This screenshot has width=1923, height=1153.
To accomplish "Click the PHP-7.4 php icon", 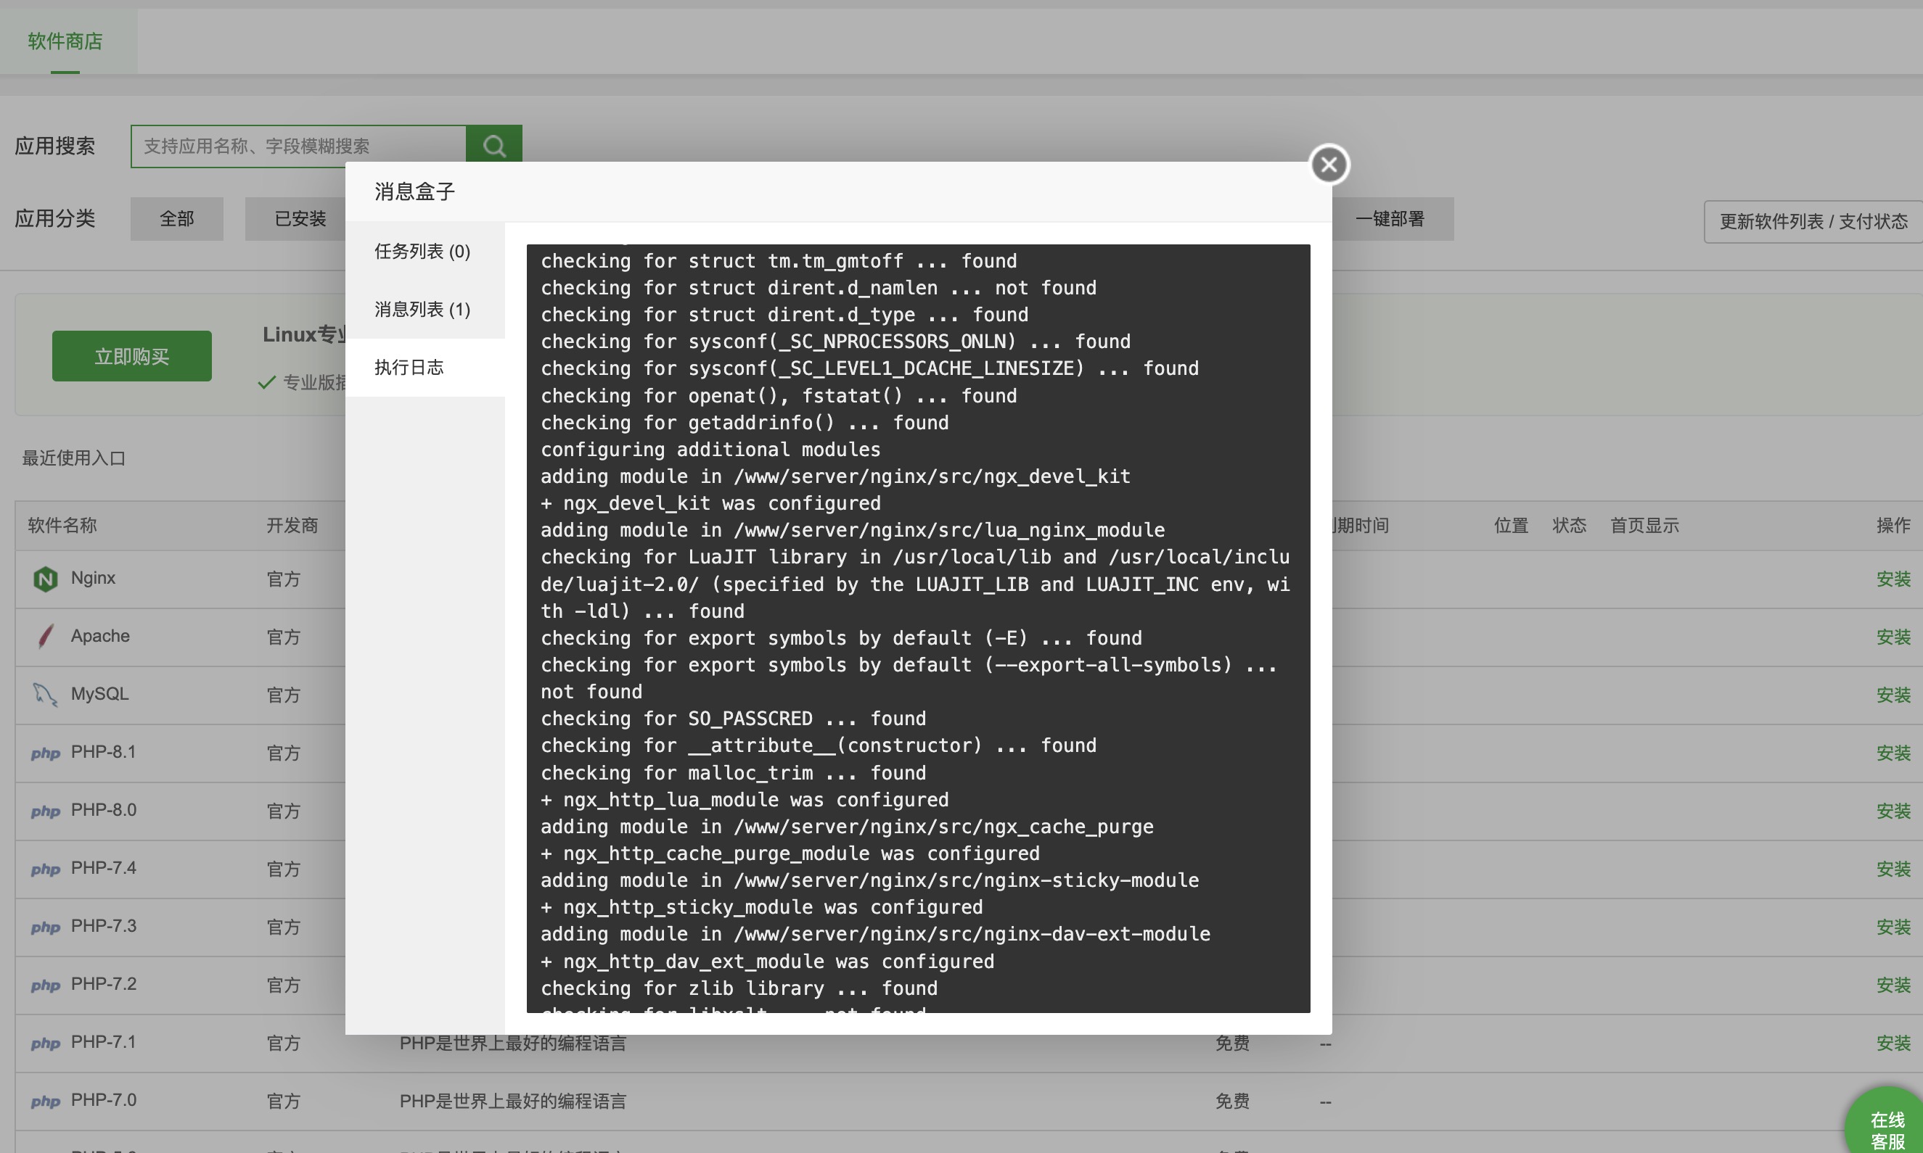I will click(x=45, y=869).
